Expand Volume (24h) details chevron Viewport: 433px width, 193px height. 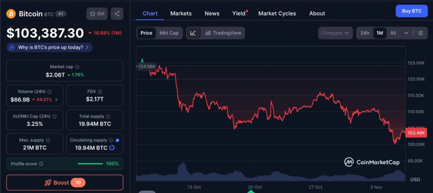57,100
